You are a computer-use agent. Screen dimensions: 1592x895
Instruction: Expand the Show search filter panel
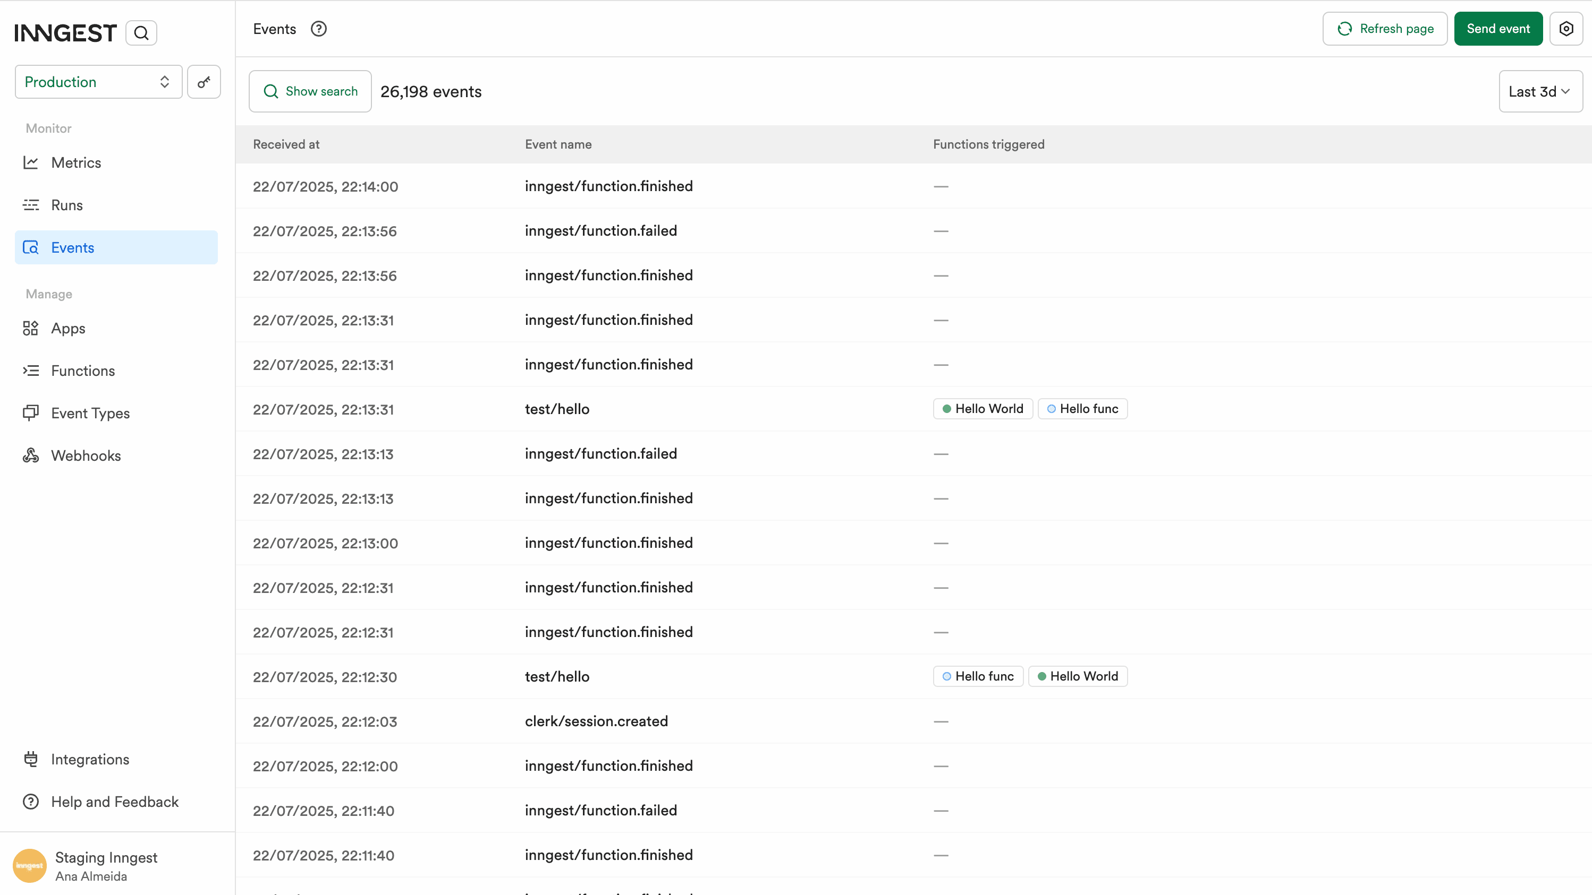click(310, 91)
